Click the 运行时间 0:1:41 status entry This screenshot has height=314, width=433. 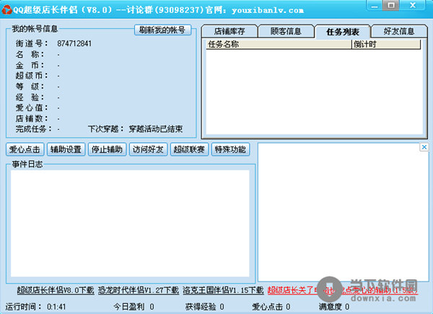click(35, 307)
